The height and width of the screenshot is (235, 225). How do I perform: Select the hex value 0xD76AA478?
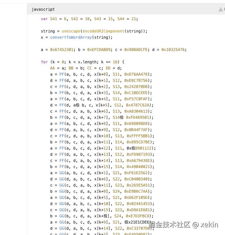point(136,74)
